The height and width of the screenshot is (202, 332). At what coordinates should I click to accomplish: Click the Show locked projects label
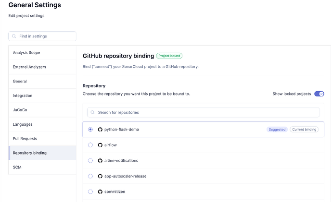click(x=292, y=94)
